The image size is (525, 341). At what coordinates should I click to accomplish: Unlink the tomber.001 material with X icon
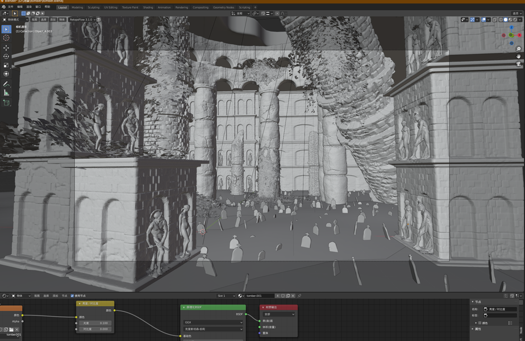[x=293, y=296]
